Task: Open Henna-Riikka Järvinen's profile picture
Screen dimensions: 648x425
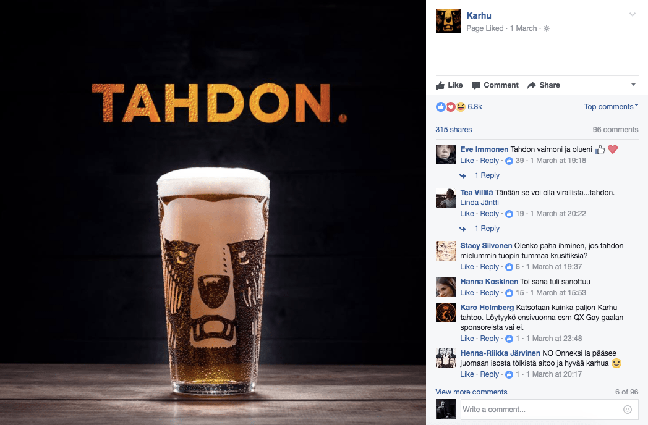Action: [445, 358]
